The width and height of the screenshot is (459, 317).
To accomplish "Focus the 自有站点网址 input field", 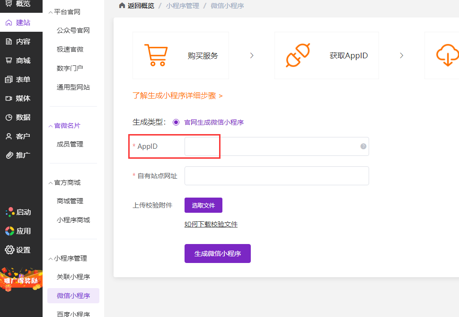I will pyautogui.click(x=276, y=176).
